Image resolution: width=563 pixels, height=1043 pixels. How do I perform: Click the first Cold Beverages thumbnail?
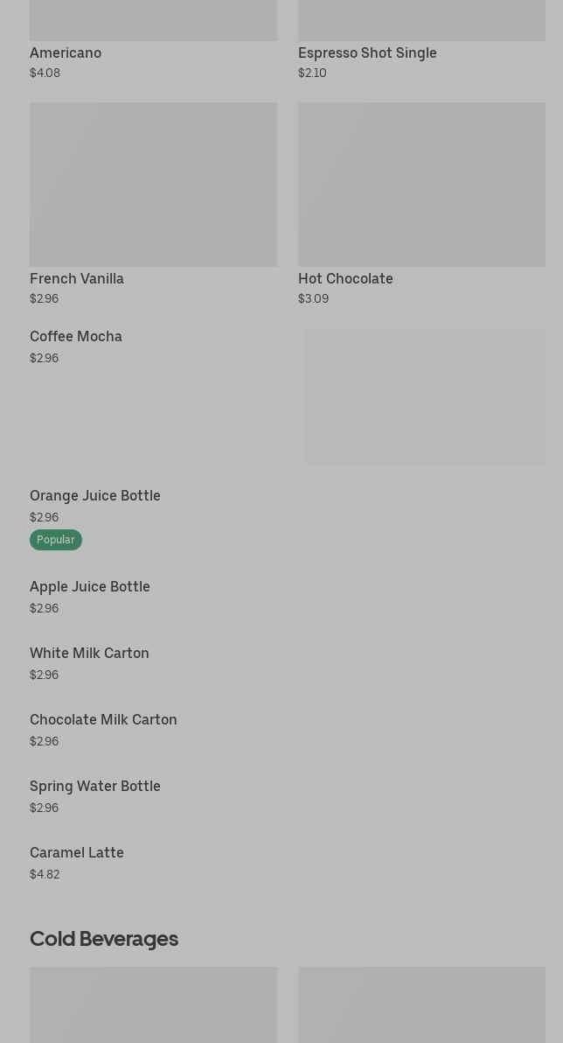coord(153,1004)
